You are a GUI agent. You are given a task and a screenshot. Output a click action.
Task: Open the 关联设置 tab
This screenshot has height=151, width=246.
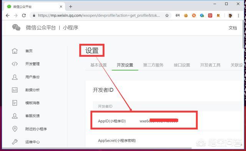pyautogui.click(x=237, y=65)
